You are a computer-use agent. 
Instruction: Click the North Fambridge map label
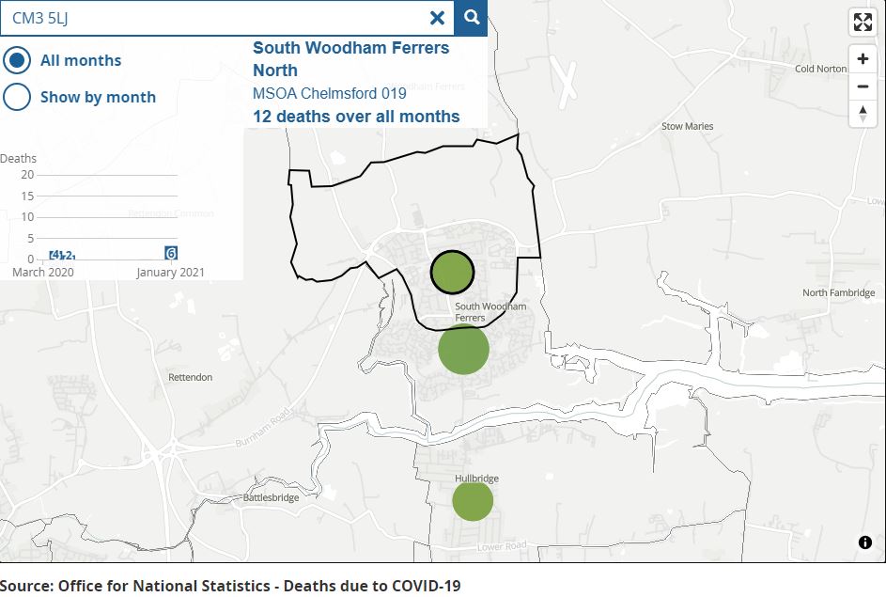tap(838, 293)
